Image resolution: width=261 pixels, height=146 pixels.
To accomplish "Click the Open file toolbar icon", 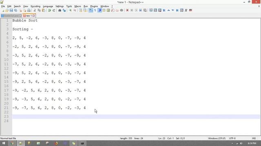I will (x=7, y=11).
